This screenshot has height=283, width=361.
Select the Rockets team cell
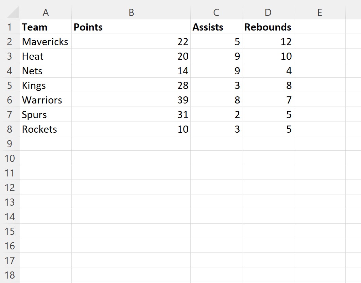(46, 129)
